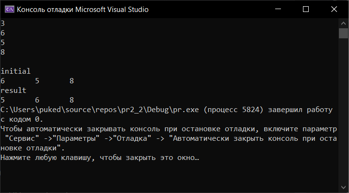This screenshot has height=193, width=349.
Task: Click the vertical scrollbar thumb
Action: 343,33
